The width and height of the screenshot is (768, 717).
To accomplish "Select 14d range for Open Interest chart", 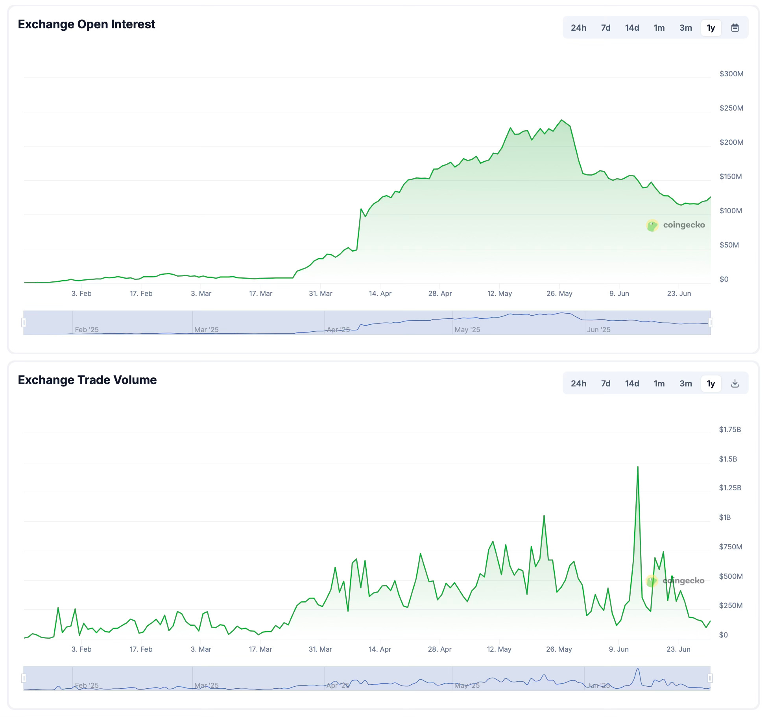I will pos(632,28).
